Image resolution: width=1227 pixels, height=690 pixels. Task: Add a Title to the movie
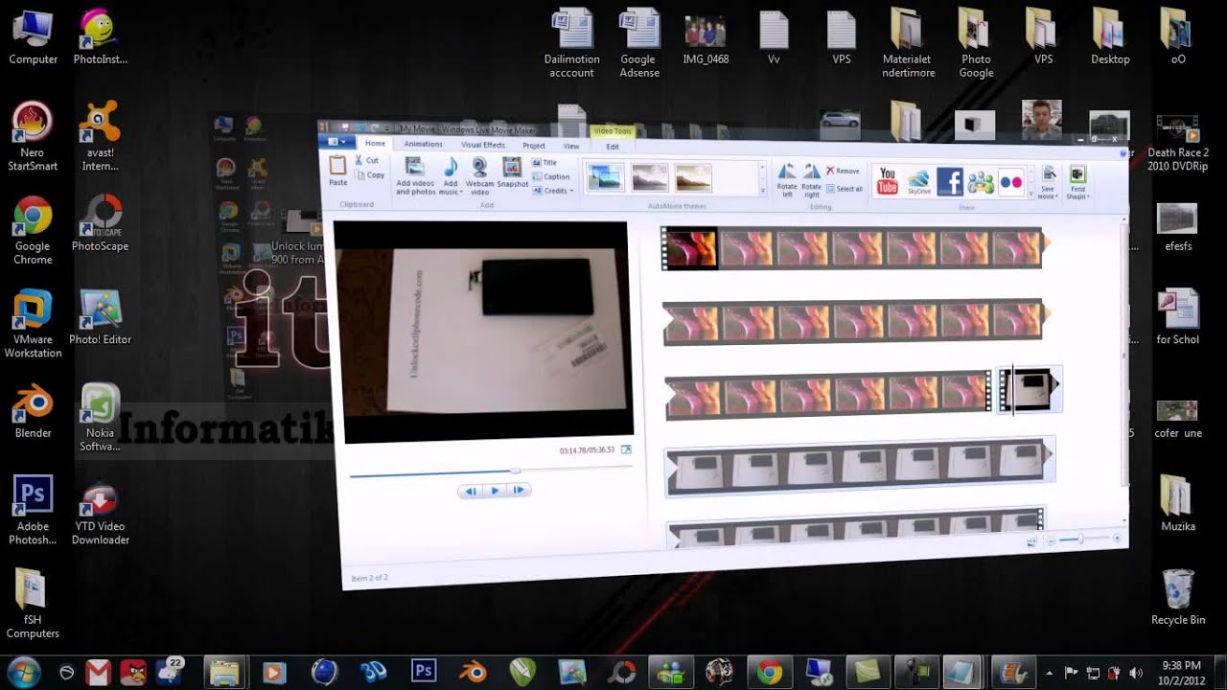[544, 163]
